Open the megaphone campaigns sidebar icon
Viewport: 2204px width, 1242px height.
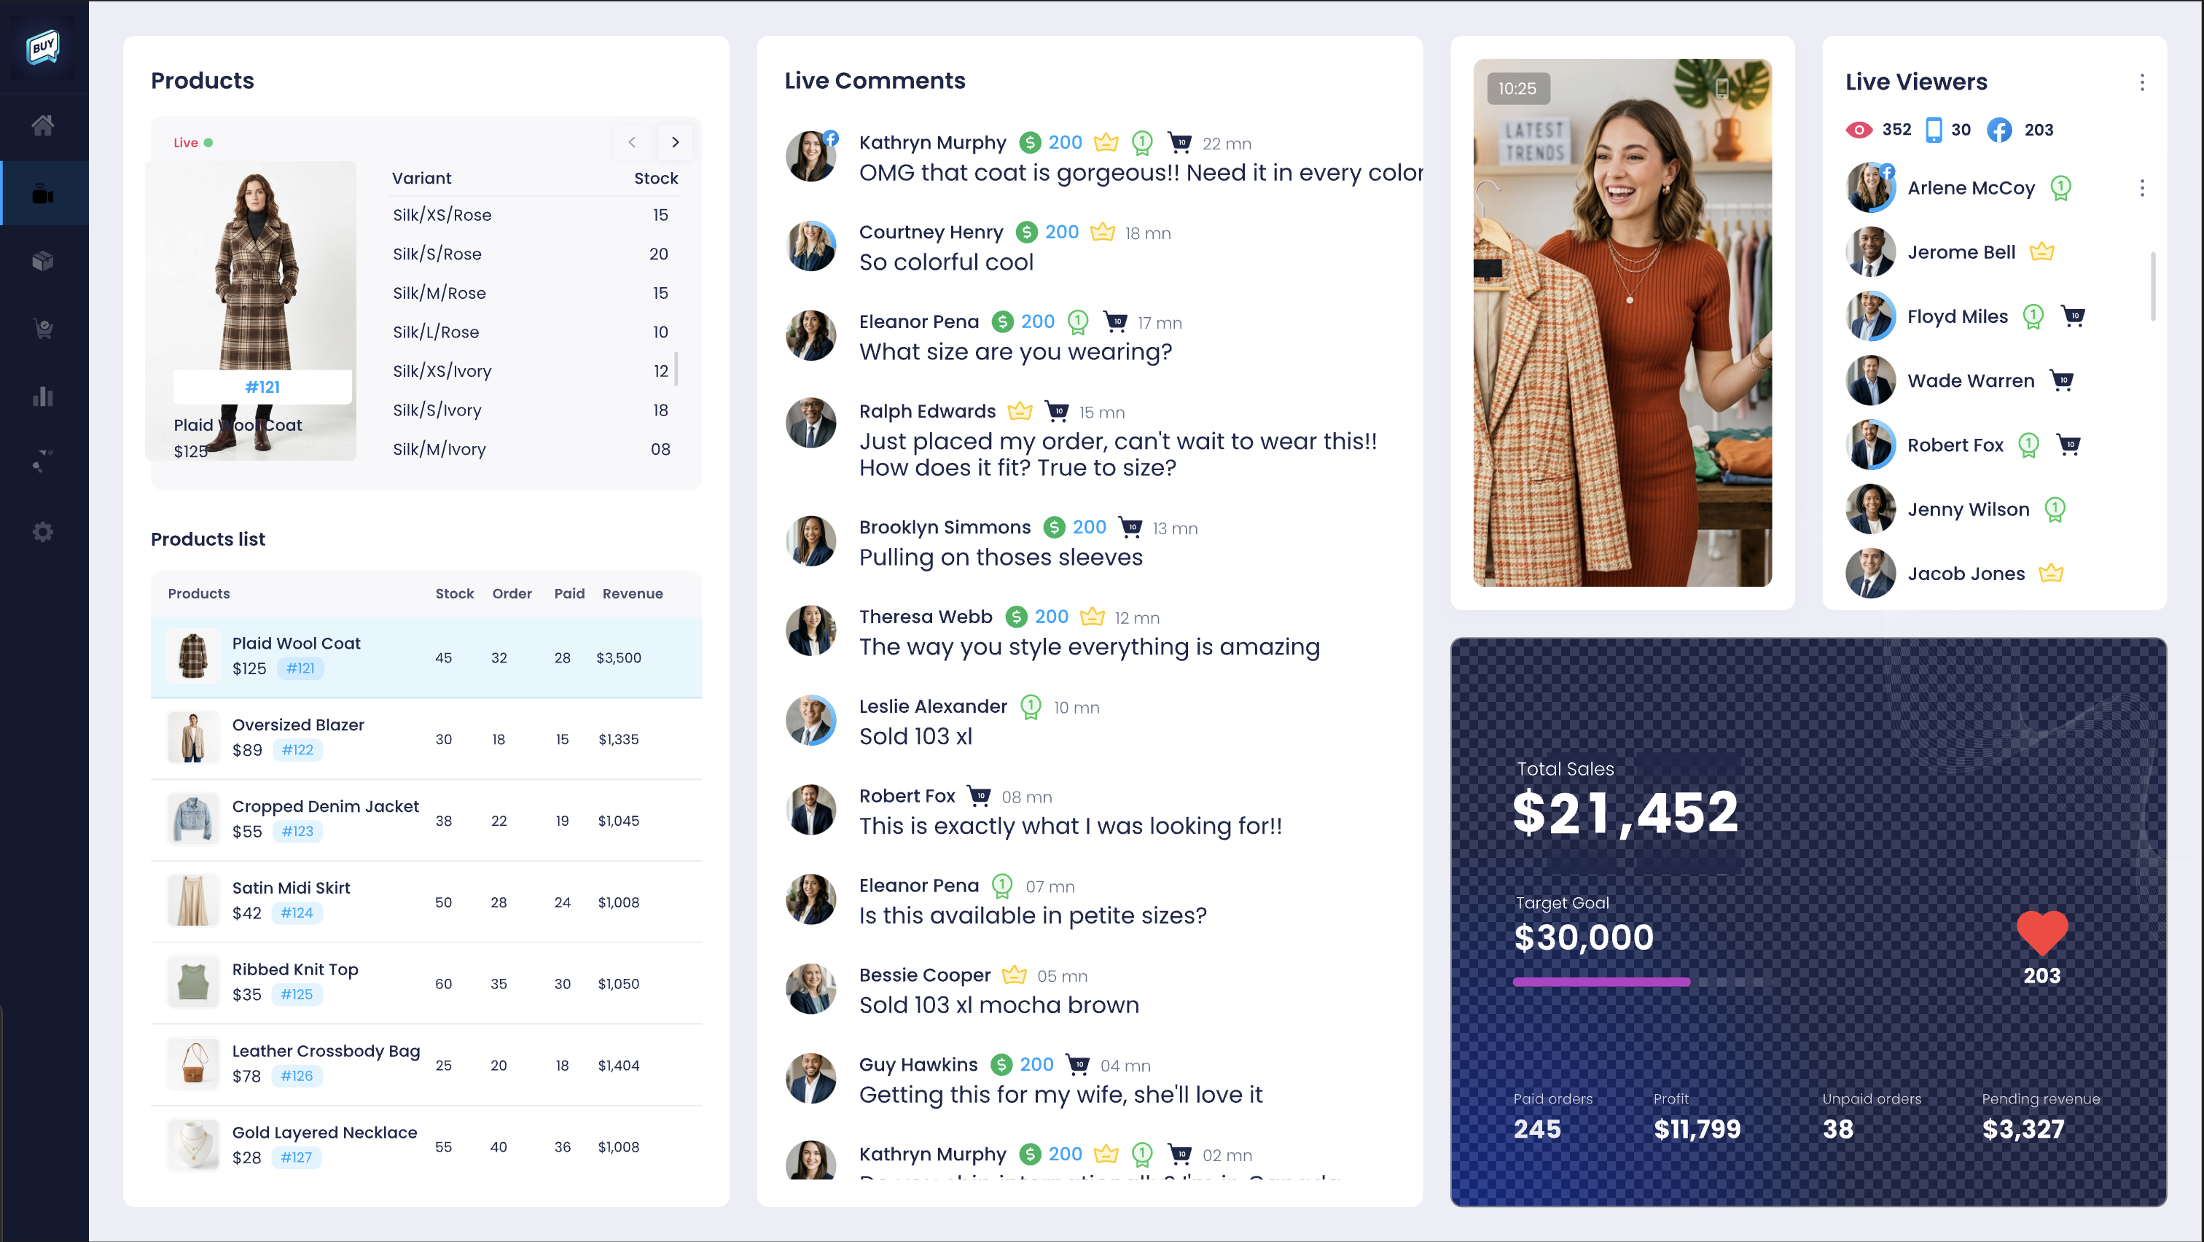coord(43,462)
